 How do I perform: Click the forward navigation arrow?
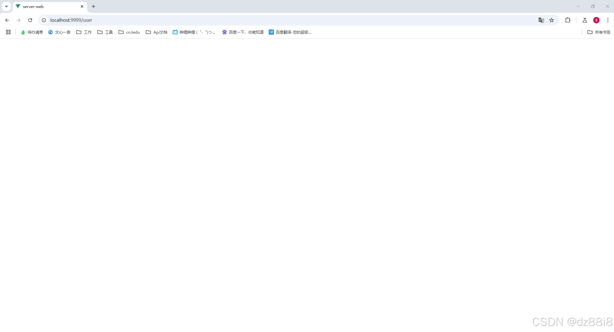point(19,20)
